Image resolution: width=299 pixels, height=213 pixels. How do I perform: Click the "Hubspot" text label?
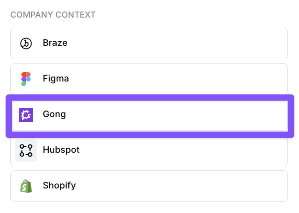pyautogui.click(x=61, y=150)
